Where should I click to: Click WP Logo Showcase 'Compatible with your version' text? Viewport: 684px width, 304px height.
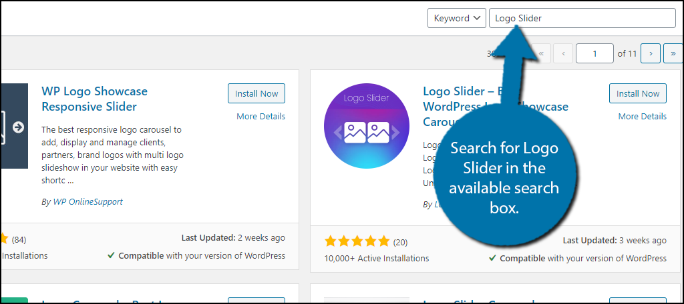[x=196, y=255]
